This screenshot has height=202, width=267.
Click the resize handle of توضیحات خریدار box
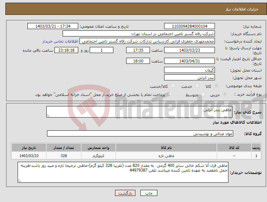pos(20,181)
